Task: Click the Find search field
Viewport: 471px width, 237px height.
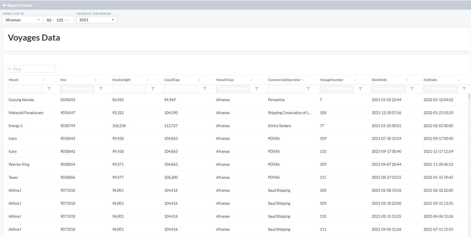Action: pyautogui.click(x=31, y=69)
